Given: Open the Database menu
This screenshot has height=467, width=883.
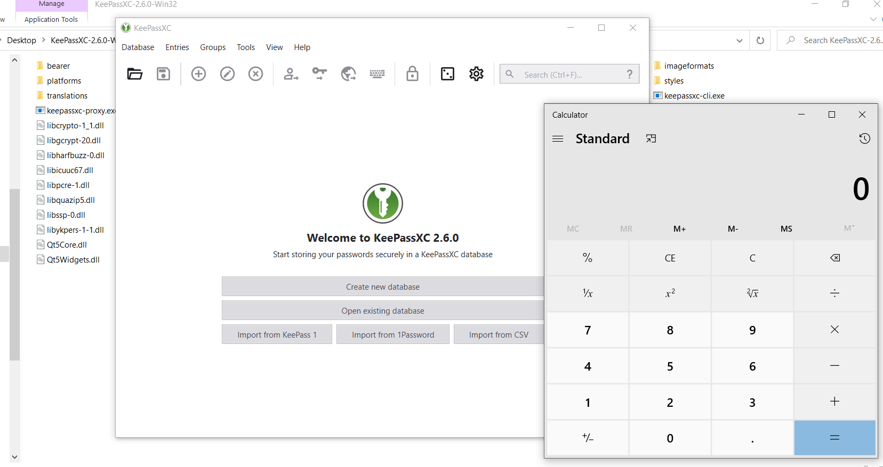Looking at the screenshot, I should tap(138, 47).
